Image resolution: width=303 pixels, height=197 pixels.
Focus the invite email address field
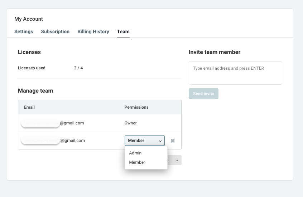point(235,73)
